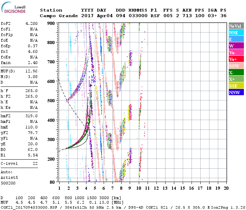
Task: Click the M(D) value 3.08
Action: (33, 77)
